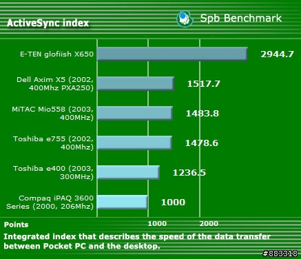The image size is (301, 259).
Task: Select the value 1478.6
Action: (202, 143)
